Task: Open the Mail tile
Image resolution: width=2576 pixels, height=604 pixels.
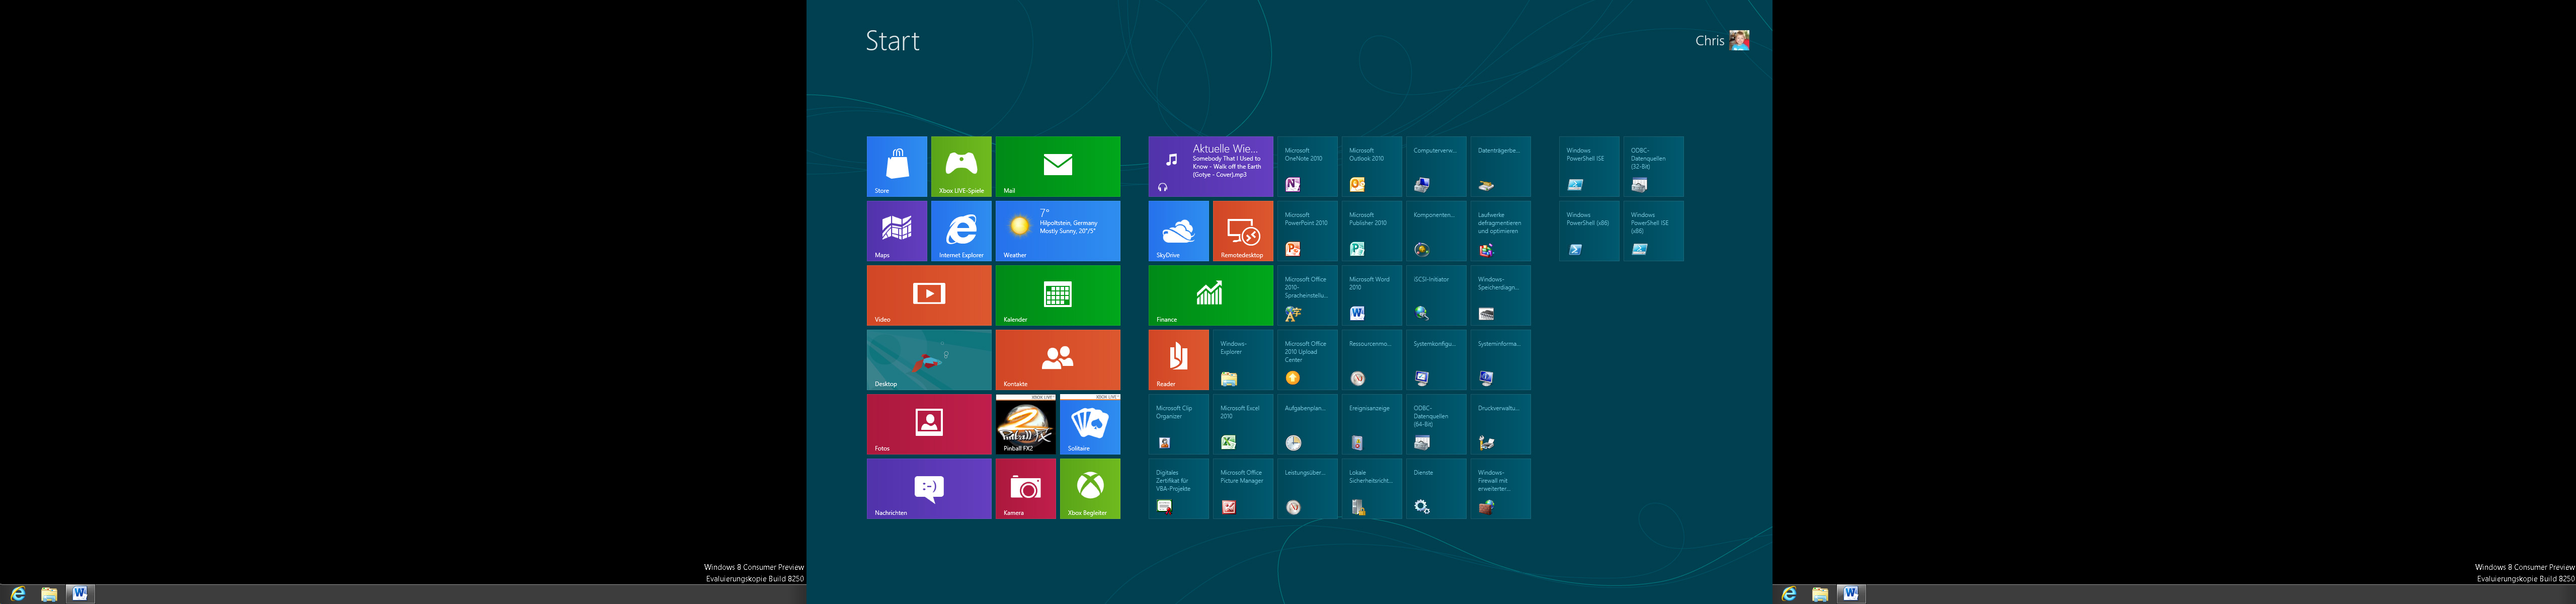Action: 1058,166
